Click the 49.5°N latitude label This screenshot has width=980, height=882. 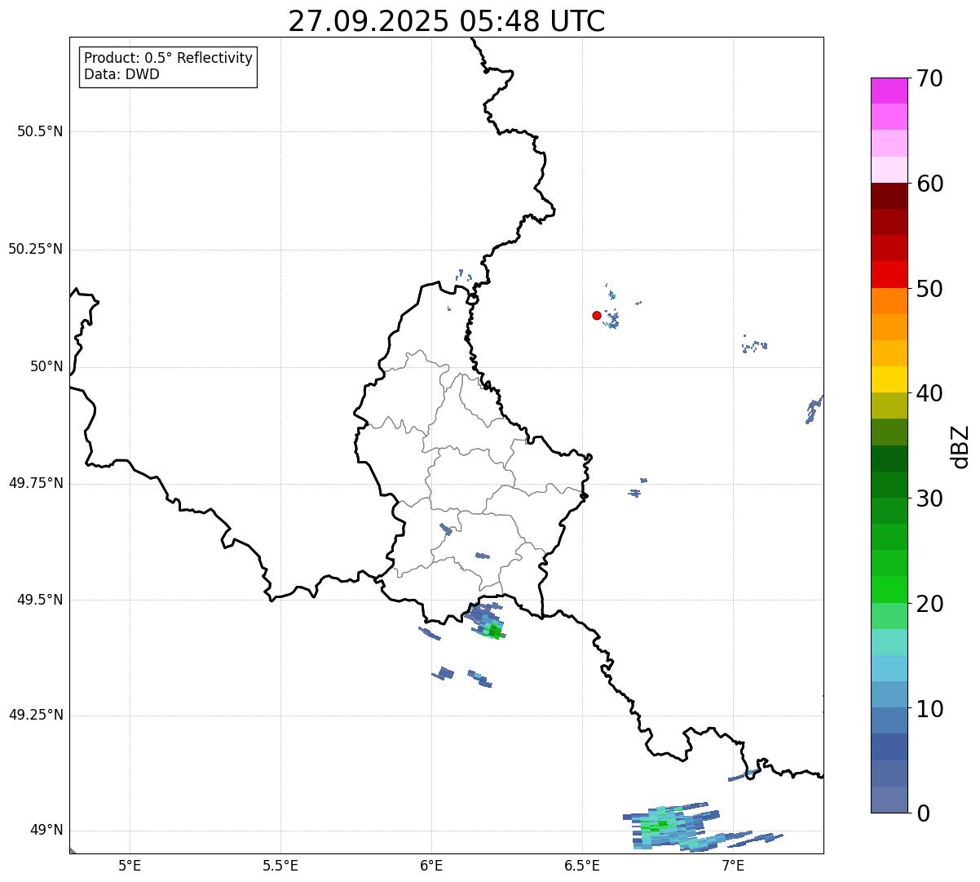click(x=40, y=601)
